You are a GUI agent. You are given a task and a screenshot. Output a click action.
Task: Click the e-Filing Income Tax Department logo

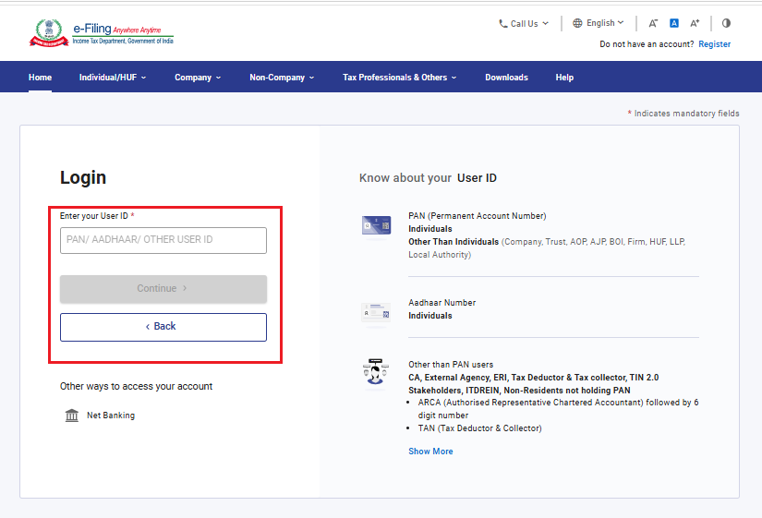(x=101, y=33)
